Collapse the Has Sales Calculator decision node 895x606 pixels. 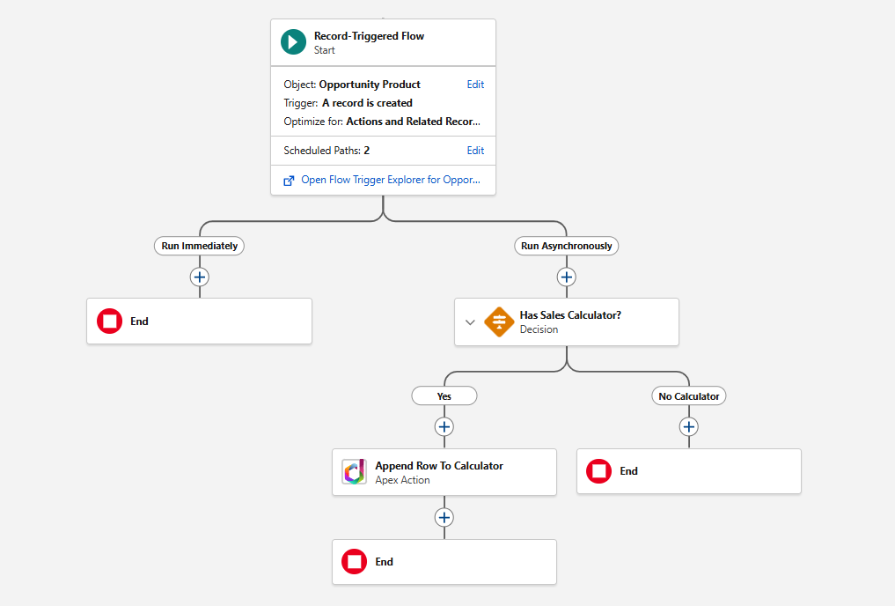470,321
